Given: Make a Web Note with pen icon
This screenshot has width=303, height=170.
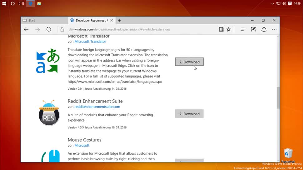Looking at the screenshot, I should [x=253, y=29].
